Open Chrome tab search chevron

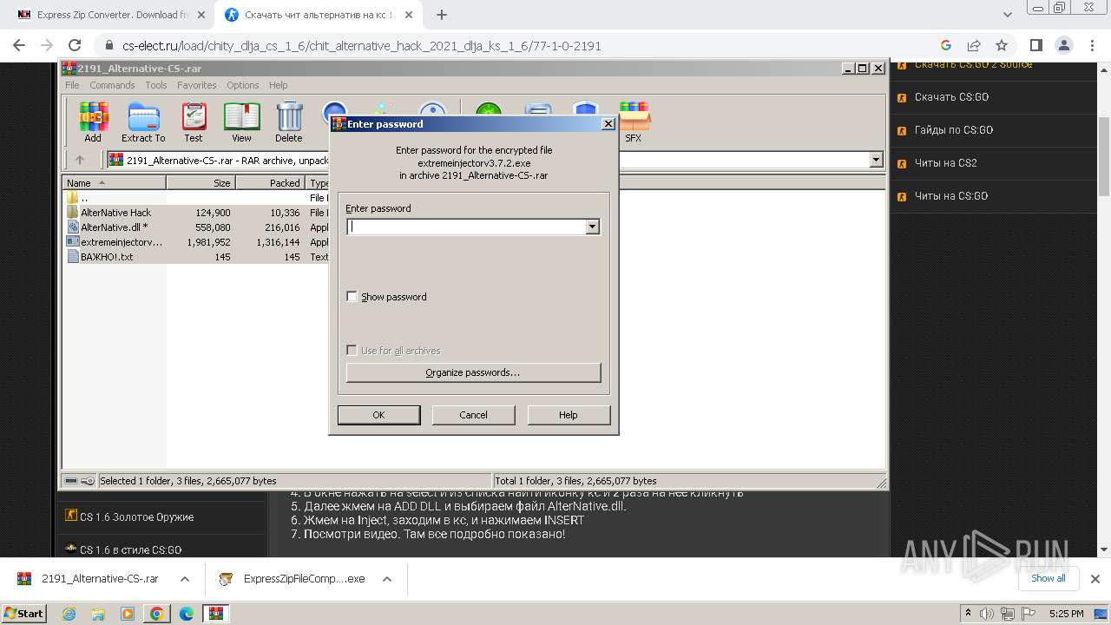tap(1008, 15)
